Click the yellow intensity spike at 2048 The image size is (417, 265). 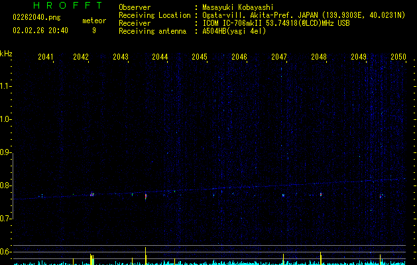320,258
